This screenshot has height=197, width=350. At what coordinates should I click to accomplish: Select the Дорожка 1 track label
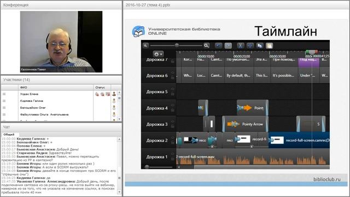157,157
